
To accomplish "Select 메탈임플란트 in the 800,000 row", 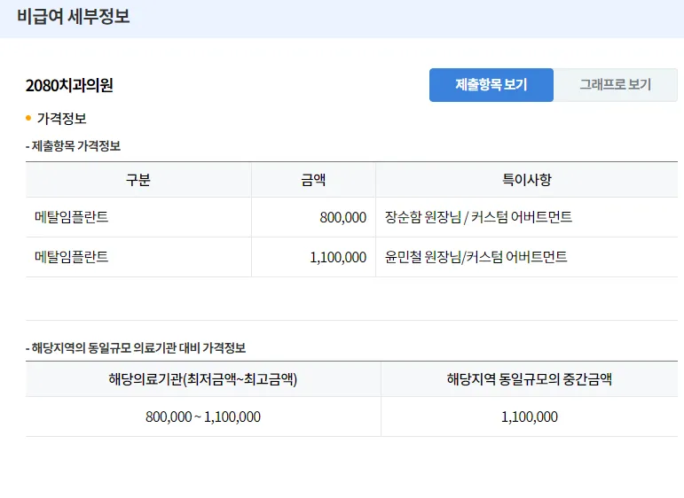I will [72, 217].
